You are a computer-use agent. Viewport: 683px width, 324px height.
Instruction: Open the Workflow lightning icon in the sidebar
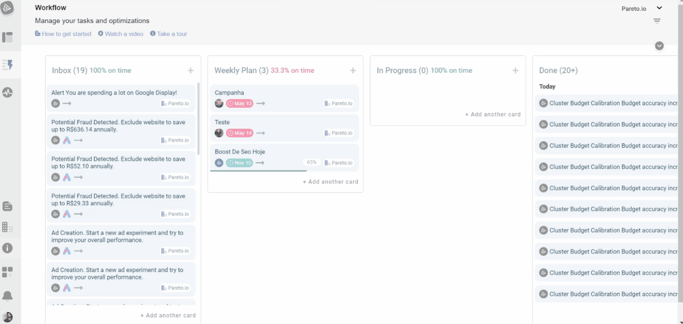click(x=7, y=65)
